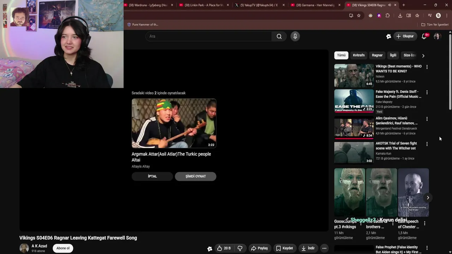Image resolution: width=452 pixels, height=254 pixels.
Task: Download the video with İndir
Action: (x=308, y=248)
